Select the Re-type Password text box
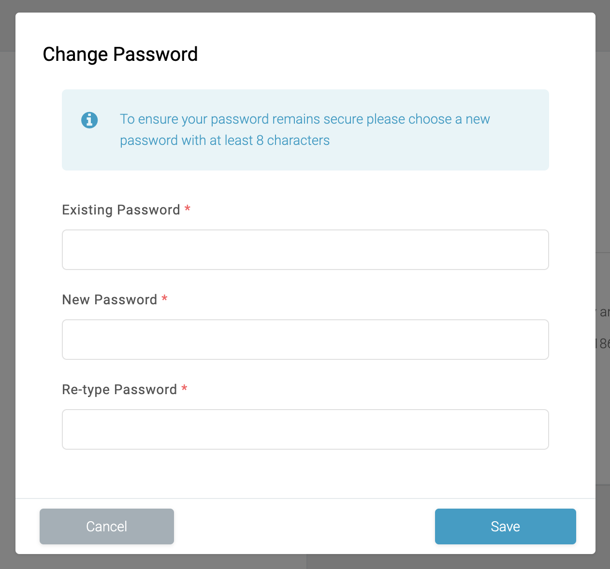This screenshot has height=569, width=610. coord(305,429)
